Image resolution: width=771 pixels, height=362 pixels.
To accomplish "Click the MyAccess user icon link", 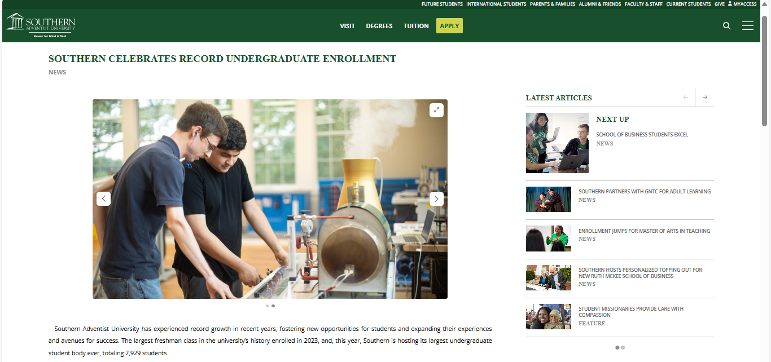I will click(742, 4).
